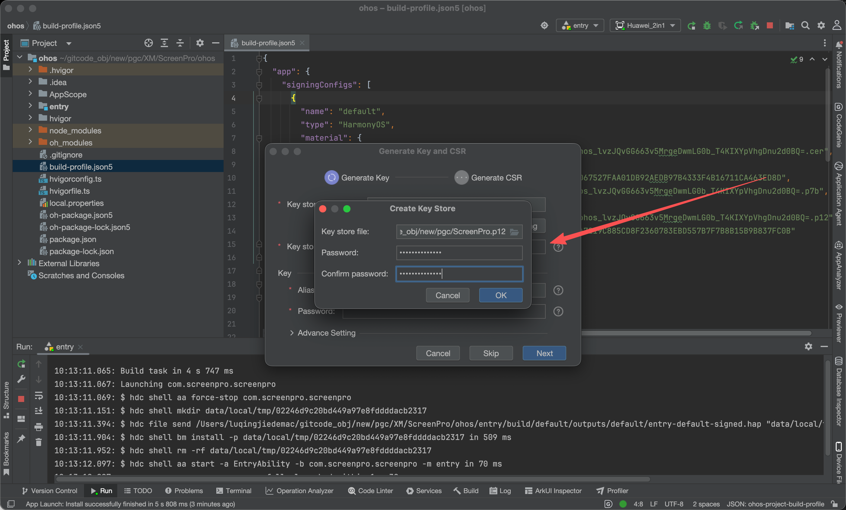
Task: Click Collapse All icon in Project panel
Action: point(180,43)
